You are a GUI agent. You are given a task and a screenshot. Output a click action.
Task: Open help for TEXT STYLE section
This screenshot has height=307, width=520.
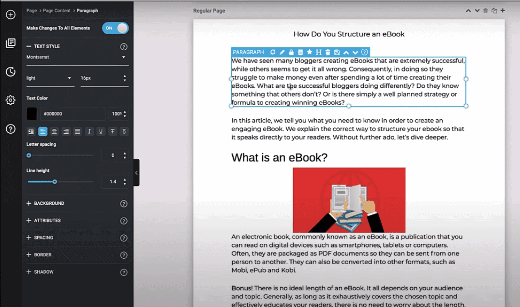click(x=124, y=47)
